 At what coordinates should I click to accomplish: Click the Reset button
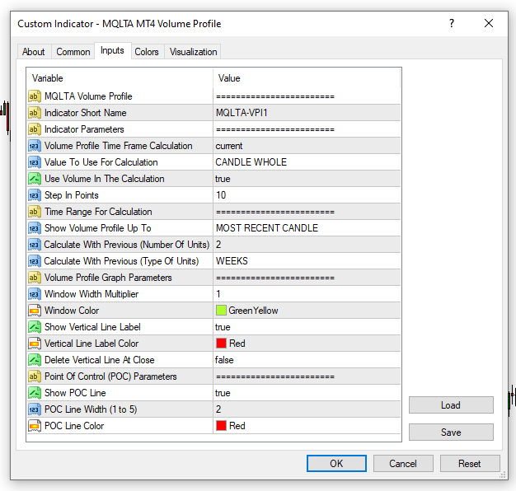click(470, 463)
